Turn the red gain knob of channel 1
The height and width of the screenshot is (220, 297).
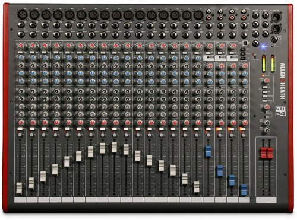pyautogui.click(x=21, y=46)
